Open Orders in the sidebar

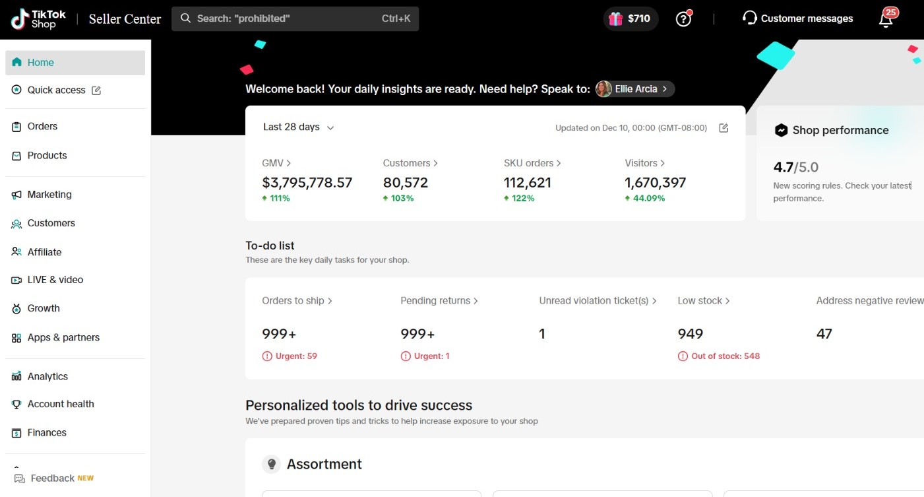click(42, 126)
